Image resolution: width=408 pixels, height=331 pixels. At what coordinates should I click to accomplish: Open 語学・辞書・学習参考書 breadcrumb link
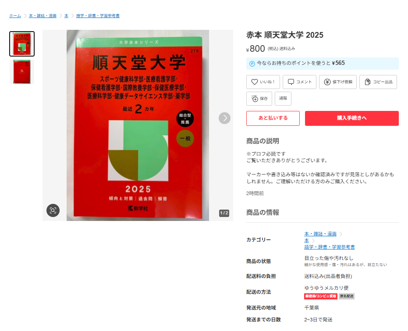98,16
